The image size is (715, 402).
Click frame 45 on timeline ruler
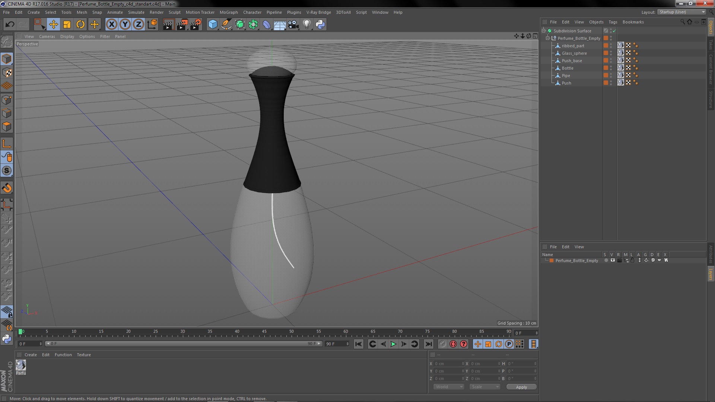pyautogui.click(x=264, y=331)
